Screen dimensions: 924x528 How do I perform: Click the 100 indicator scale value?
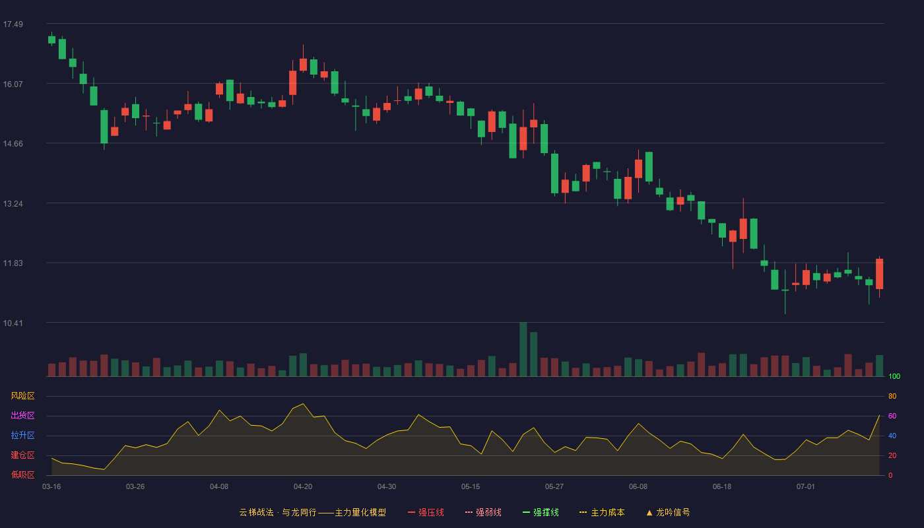[x=894, y=377]
